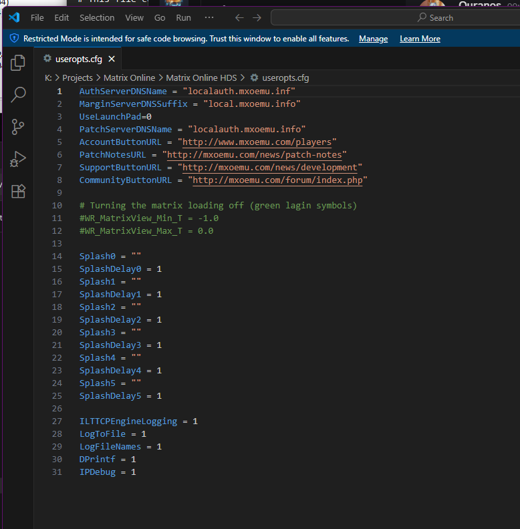The width and height of the screenshot is (520, 529).
Task: Click line number 14 in the gutter
Action: pyautogui.click(x=57, y=256)
